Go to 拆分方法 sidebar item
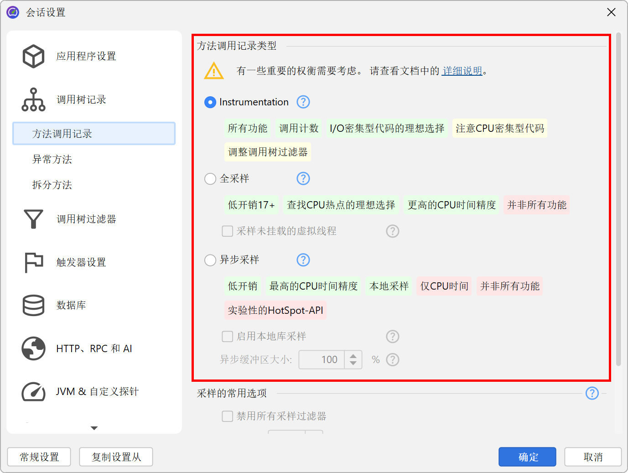628x473 pixels. pos(52,185)
